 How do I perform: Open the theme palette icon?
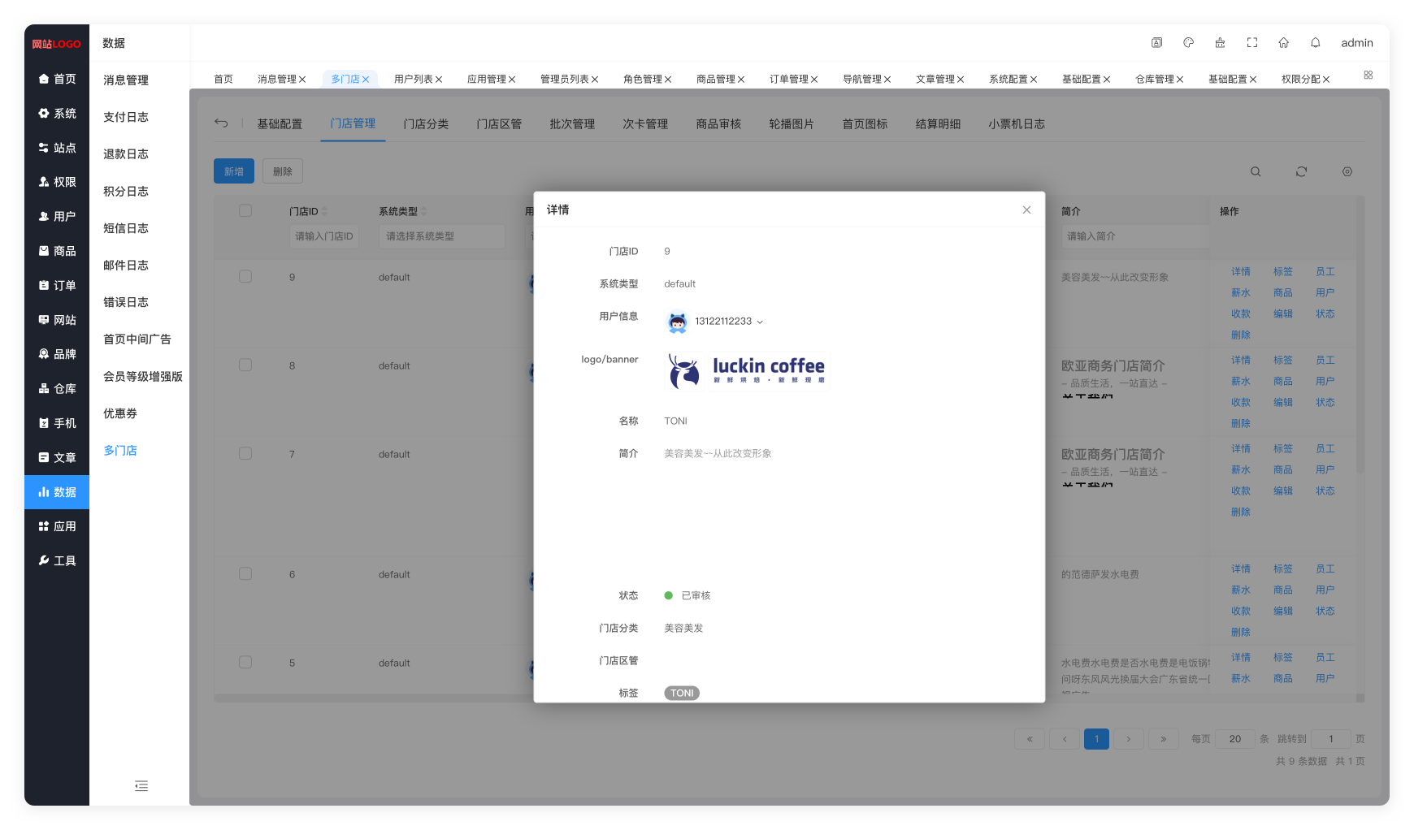[x=1188, y=43]
